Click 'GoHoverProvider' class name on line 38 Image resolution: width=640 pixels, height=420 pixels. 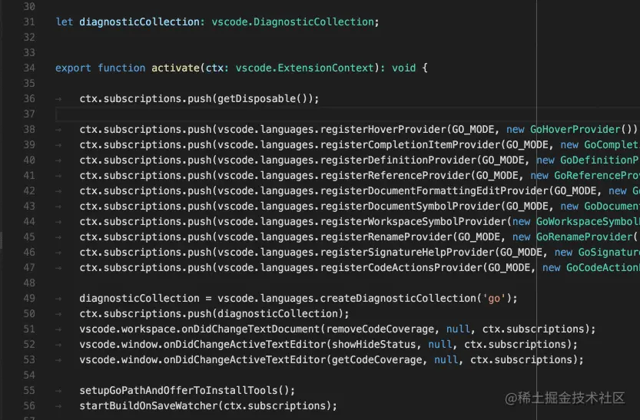(x=575, y=129)
